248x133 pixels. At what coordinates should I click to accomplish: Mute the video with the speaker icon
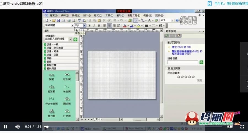(x=17, y=127)
